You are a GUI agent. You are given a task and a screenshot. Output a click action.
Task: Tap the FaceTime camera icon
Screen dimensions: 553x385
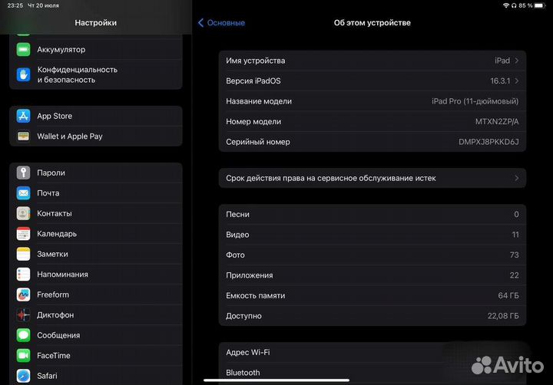23,355
